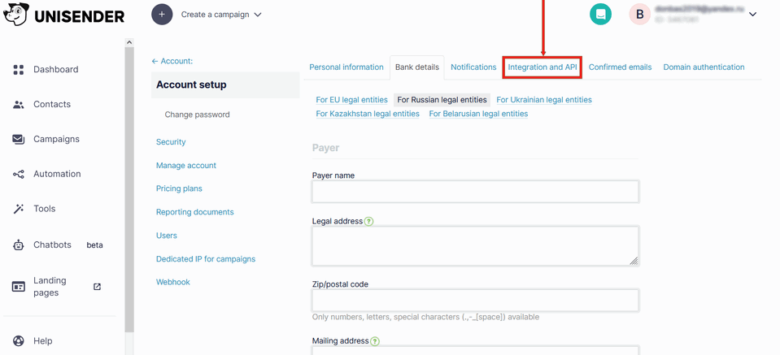Click the Automation flow icon
This screenshot has width=780, height=355.
pyautogui.click(x=19, y=175)
